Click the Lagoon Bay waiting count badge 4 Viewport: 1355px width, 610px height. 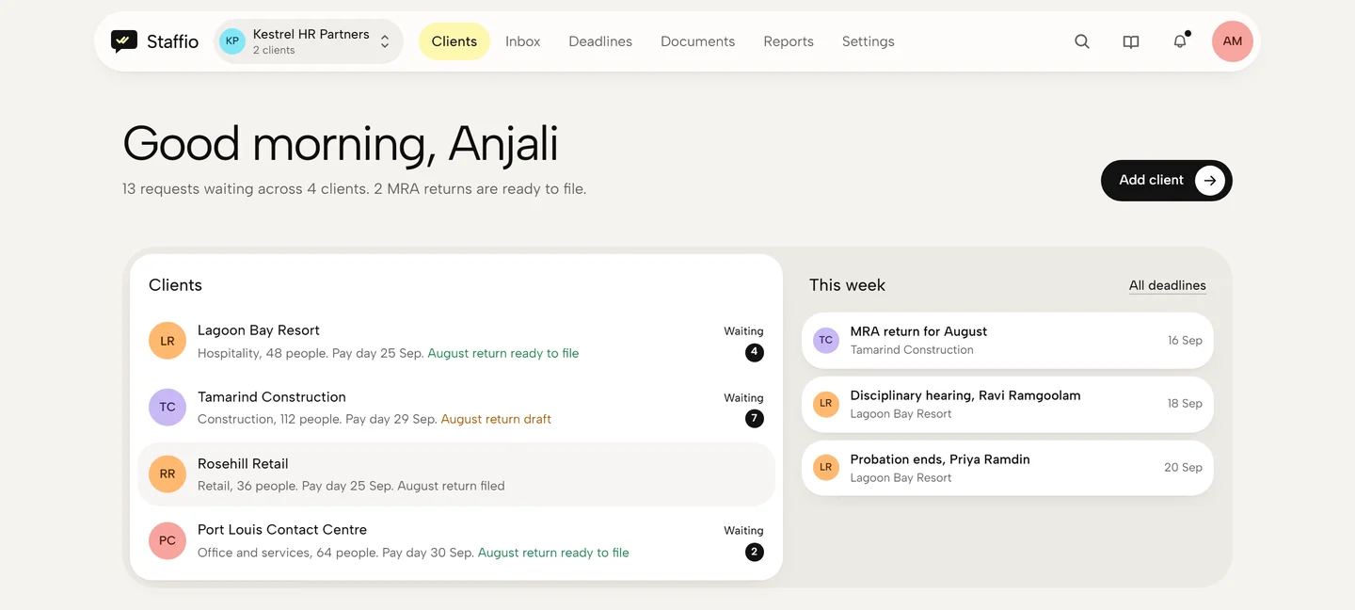tap(755, 353)
